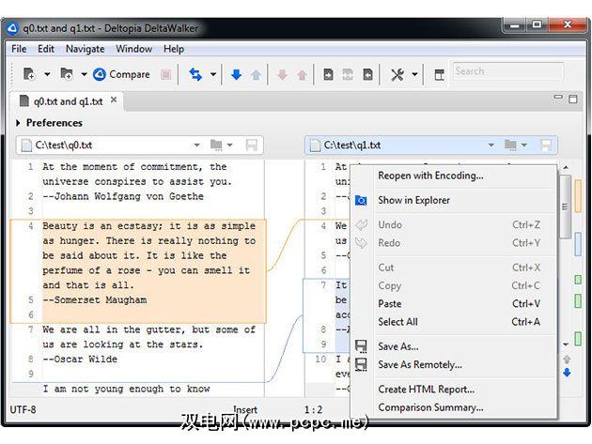
Task: Close the q0.txt and q1.txt tab
Action: pos(114,100)
